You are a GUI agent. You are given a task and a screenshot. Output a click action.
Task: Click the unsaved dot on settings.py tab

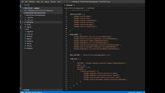click(74, 5)
